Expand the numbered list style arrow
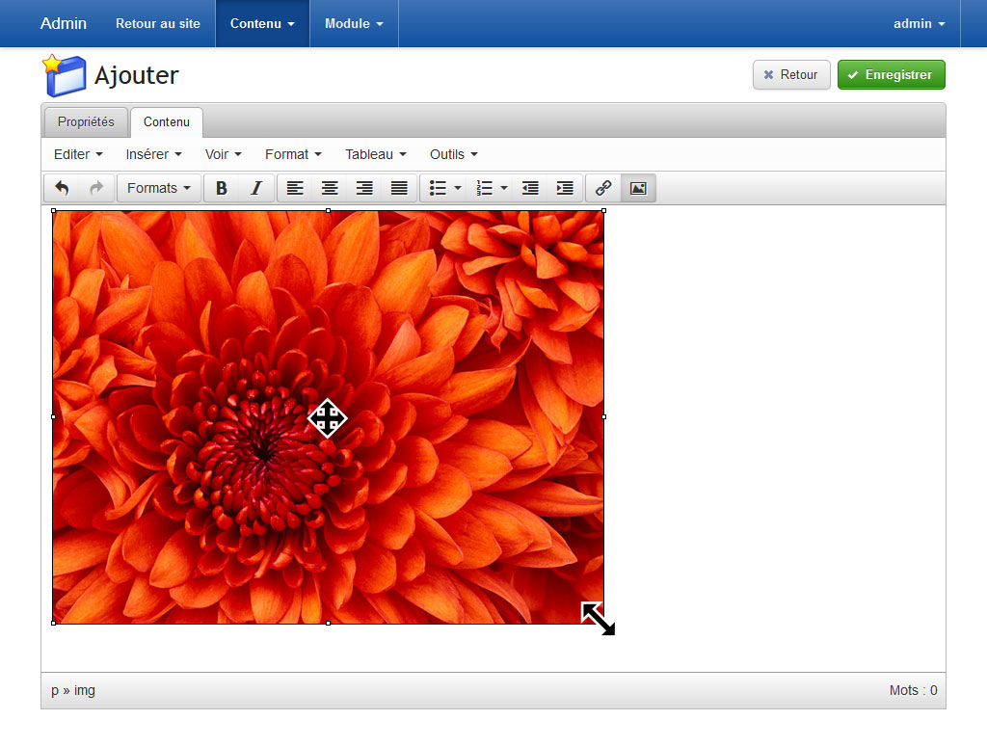Screen dimensions: 987x747 click(x=504, y=188)
